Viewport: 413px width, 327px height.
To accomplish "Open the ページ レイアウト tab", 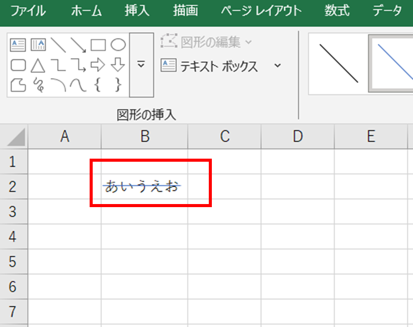I will 261,11.
